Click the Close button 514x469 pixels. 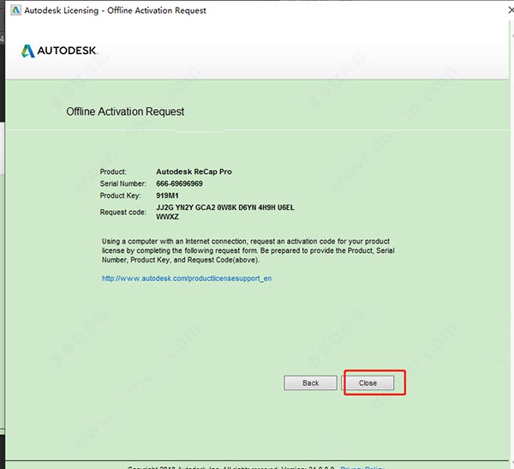tap(368, 382)
